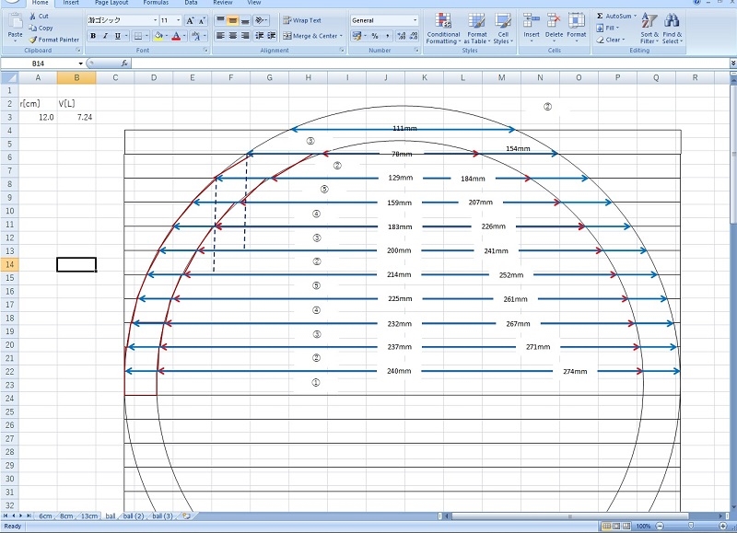The height and width of the screenshot is (533, 737).
Task: Expand the font name dropdown
Action: [155, 19]
